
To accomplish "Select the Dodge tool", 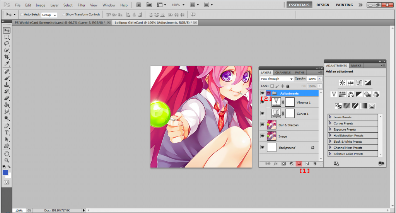I will click(7, 118).
